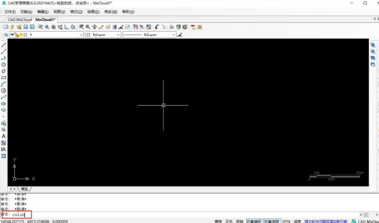Toggle 对象捕捉 object snap
Screen dimensions: 379x223
254,221
